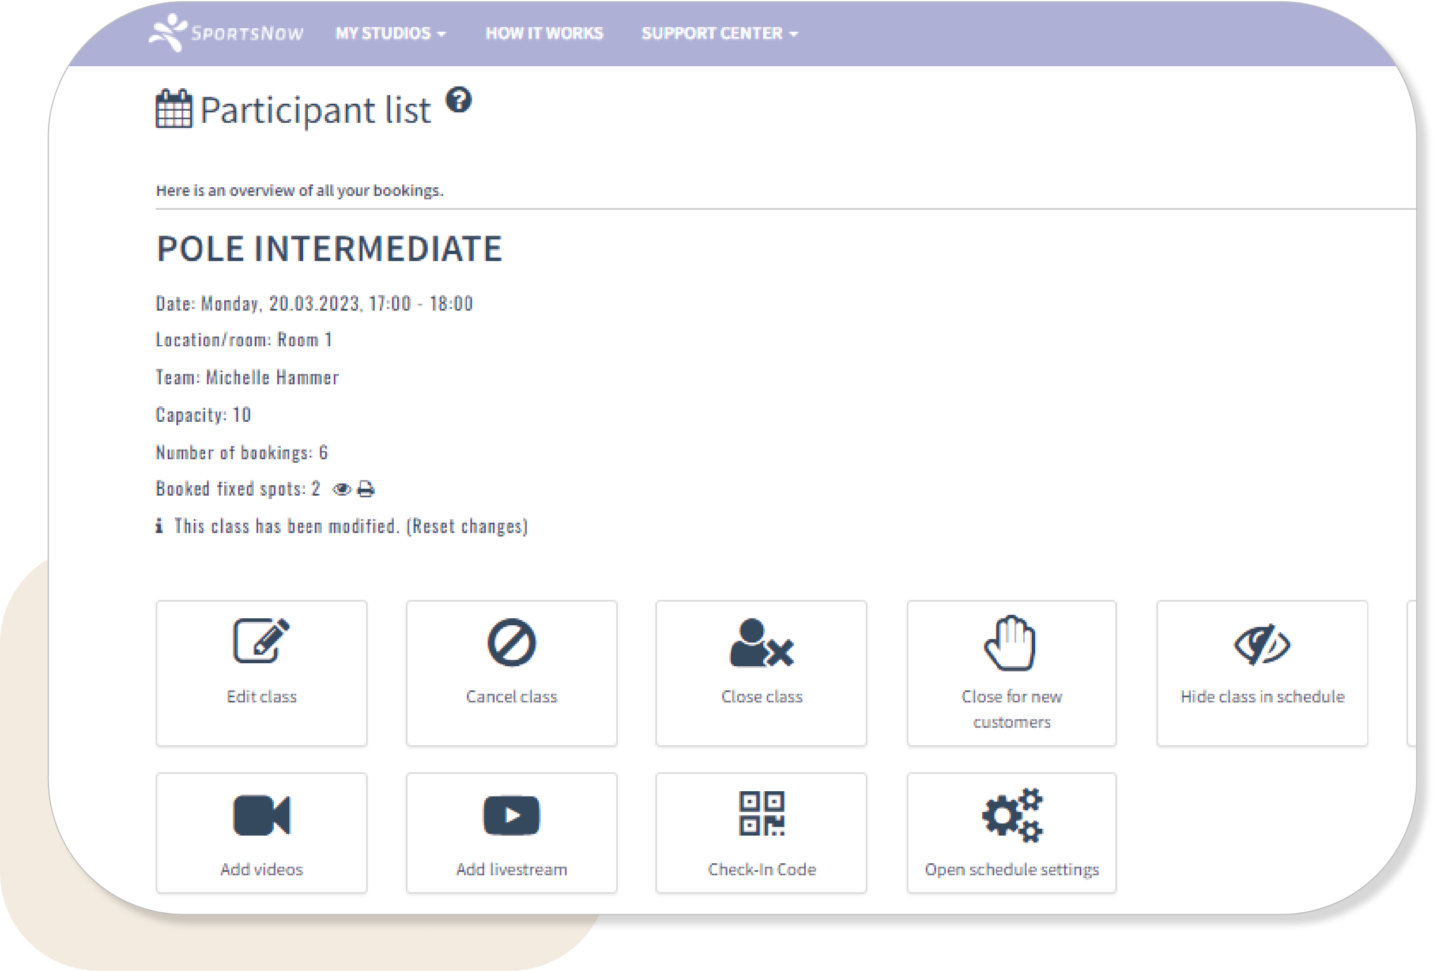The height and width of the screenshot is (971, 1437).
Task: Print the booked fixed spots list
Action: [366, 489]
